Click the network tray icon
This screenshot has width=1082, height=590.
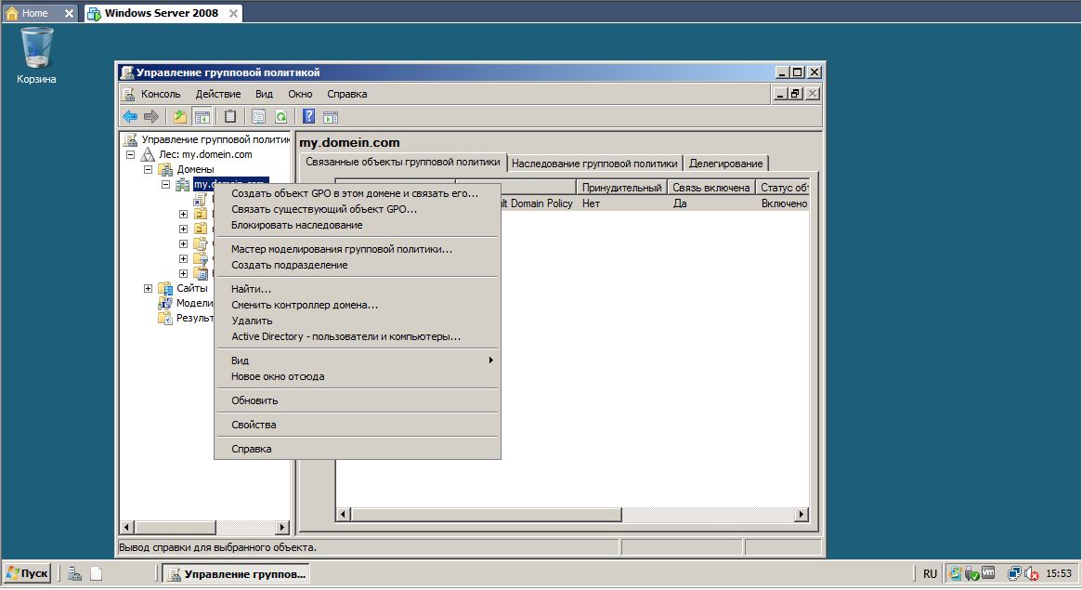tap(1014, 573)
